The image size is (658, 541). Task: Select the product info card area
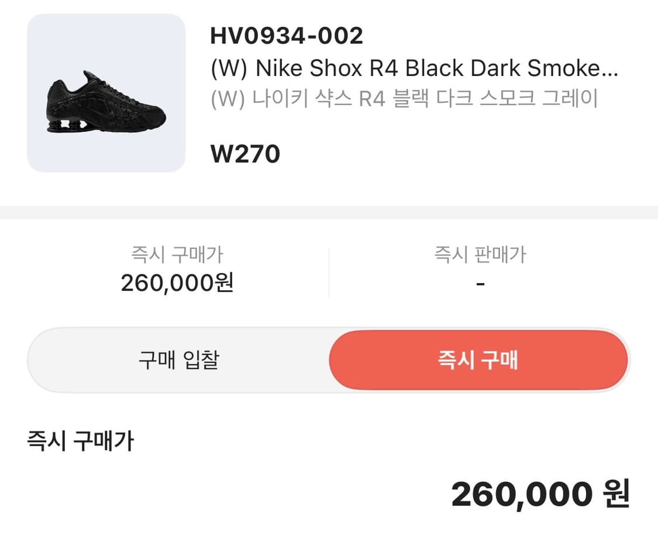coord(328,94)
